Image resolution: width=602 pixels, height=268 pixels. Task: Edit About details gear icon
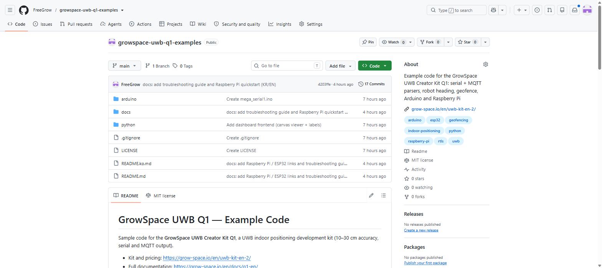point(485,64)
